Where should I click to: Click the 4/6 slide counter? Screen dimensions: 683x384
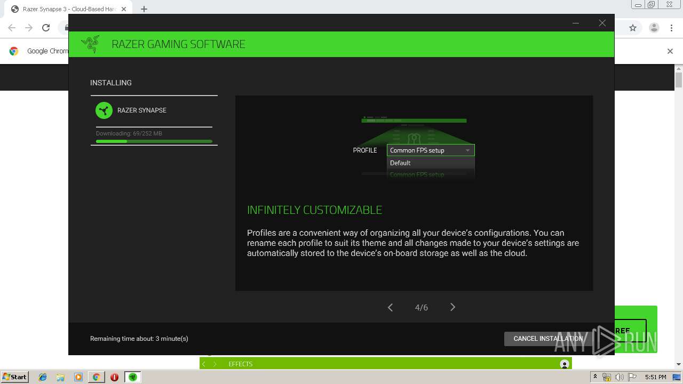click(422, 308)
